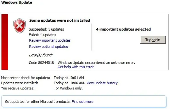Click the Try again button

(153, 40)
